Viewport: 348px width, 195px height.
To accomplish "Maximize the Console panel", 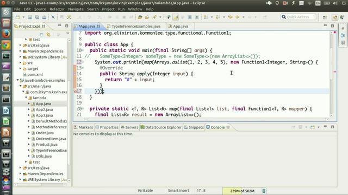I will pyautogui.click(x=332, y=127).
